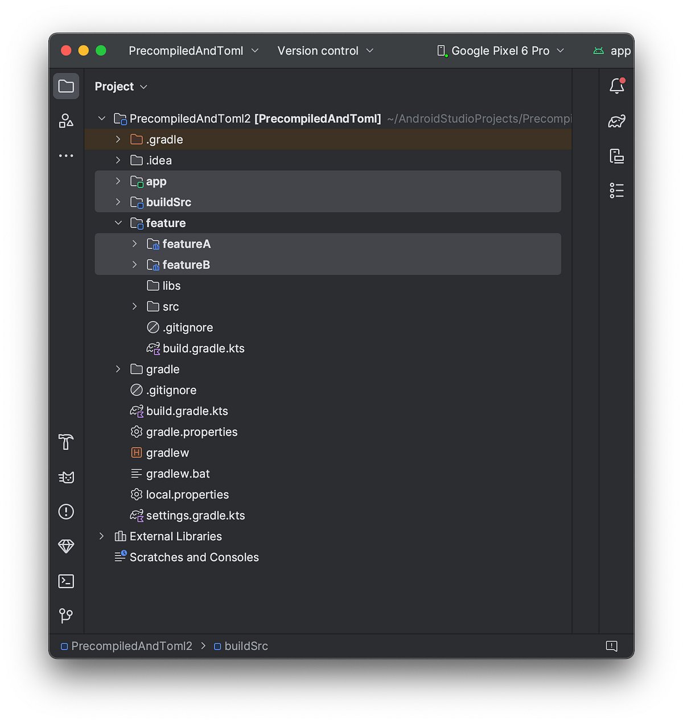Viewport: 683px width, 723px height.
Task: Open the Problems tool window
Action: click(66, 512)
